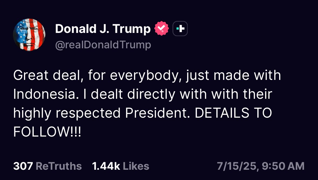Click the Likes label

point(136,166)
